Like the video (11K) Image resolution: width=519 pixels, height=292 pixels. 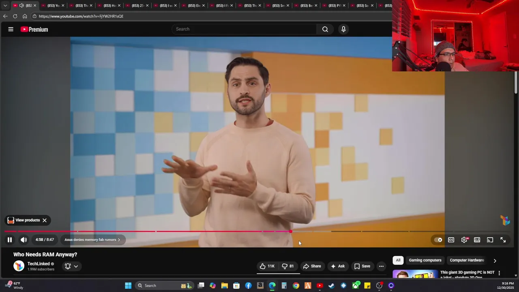pos(267,266)
